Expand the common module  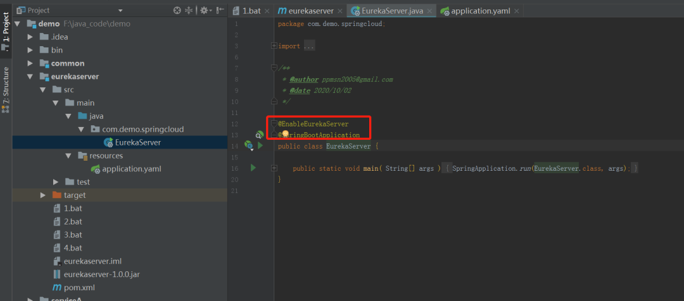click(30, 63)
